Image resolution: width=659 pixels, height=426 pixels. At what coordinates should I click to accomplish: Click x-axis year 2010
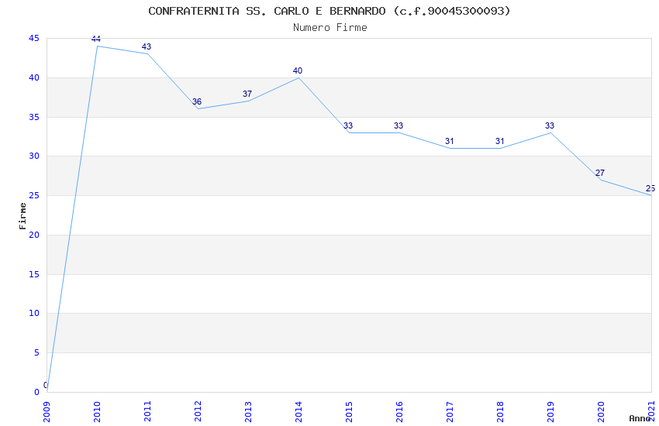click(97, 412)
